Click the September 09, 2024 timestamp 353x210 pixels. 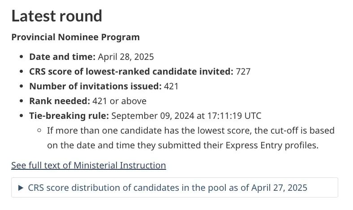tap(186, 116)
